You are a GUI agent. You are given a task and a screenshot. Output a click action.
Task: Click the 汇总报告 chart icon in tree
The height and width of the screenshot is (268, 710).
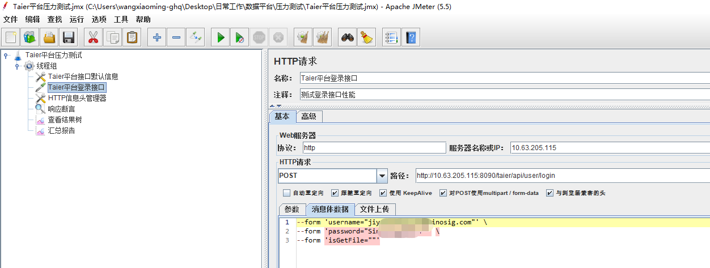tap(40, 130)
